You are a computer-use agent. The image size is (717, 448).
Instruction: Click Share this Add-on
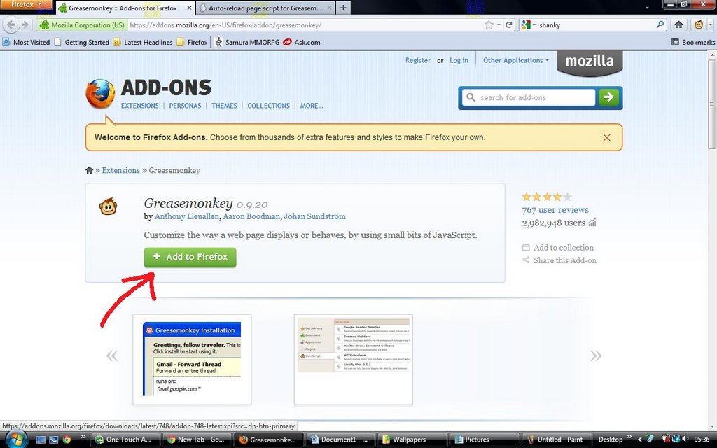[559, 260]
